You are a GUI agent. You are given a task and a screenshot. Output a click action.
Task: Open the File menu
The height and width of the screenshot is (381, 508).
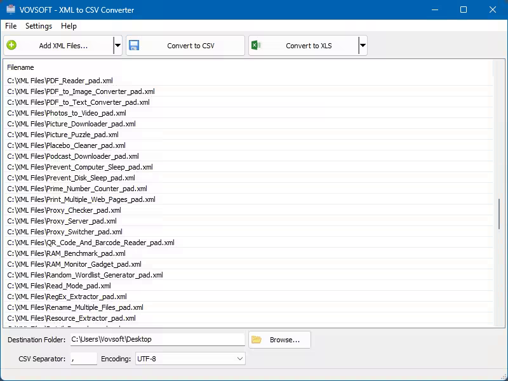tap(10, 26)
